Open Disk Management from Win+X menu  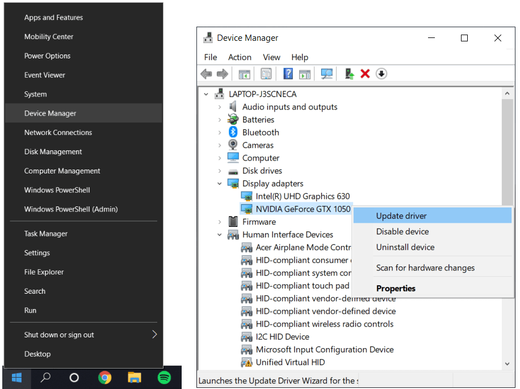[x=83, y=152]
